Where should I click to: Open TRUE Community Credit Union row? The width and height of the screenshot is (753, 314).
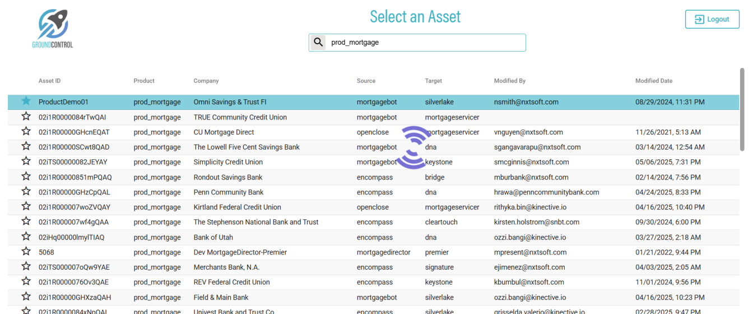[x=374, y=117]
